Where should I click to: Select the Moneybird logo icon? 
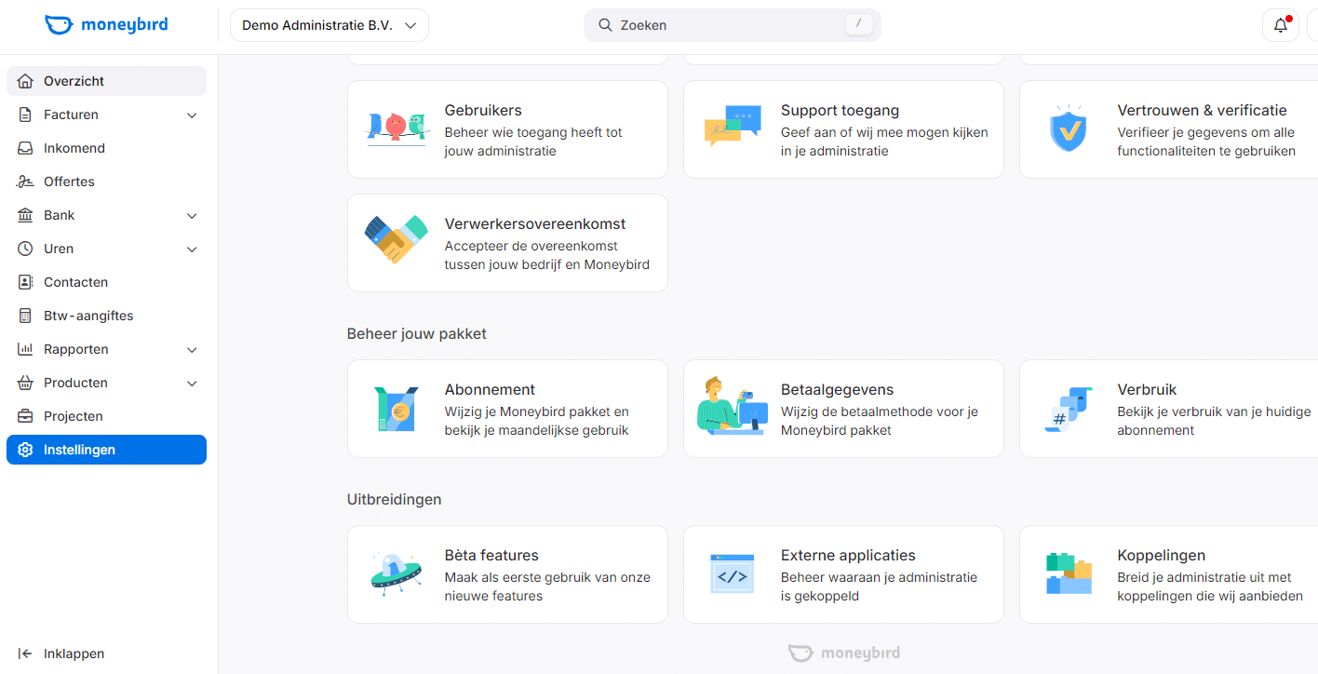(58, 24)
